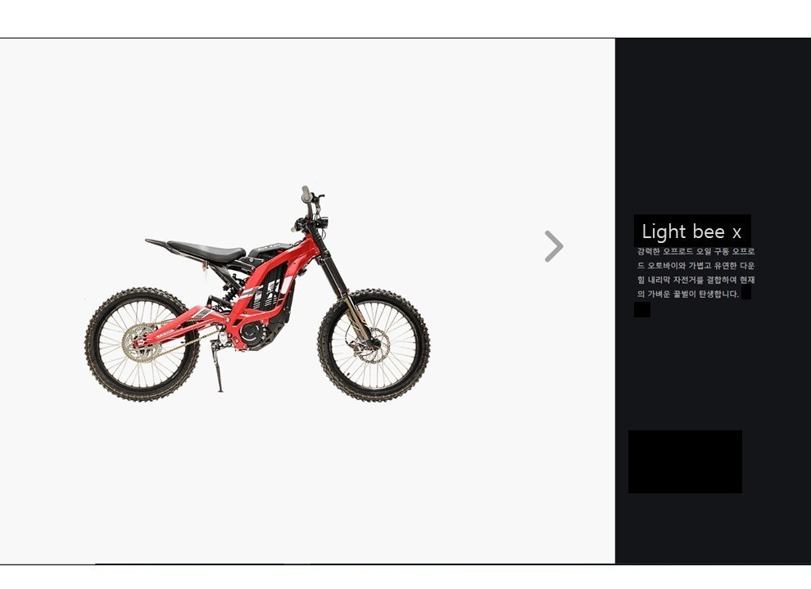Click the small black square below description
This screenshot has width=811, height=589.
click(x=642, y=309)
